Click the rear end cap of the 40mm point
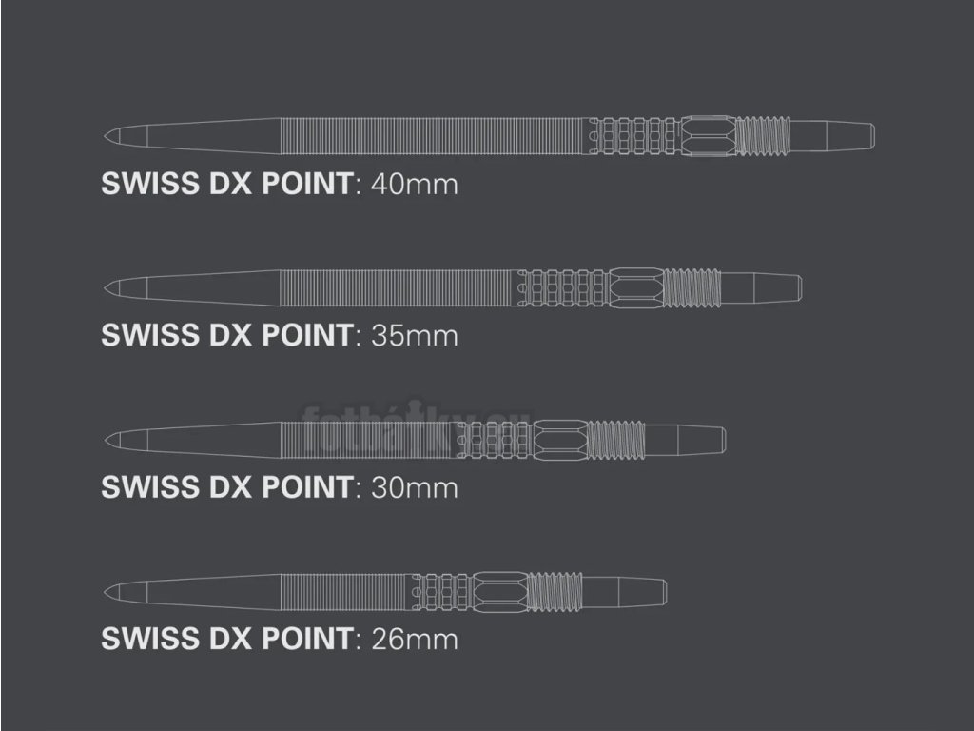The width and height of the screenshot is (974, 731). tap(848, 136)
